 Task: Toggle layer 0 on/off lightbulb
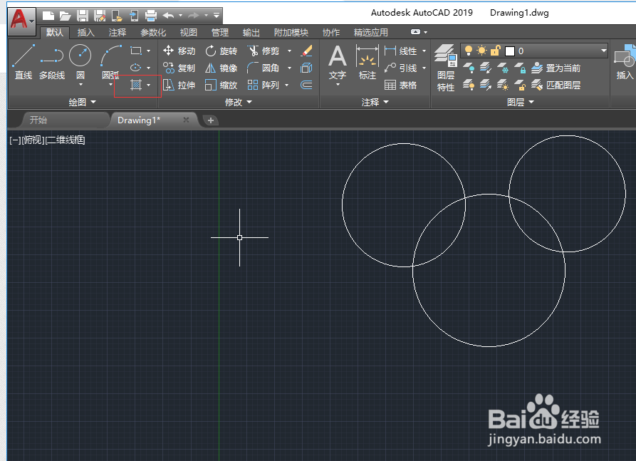[x=469, y=51]
